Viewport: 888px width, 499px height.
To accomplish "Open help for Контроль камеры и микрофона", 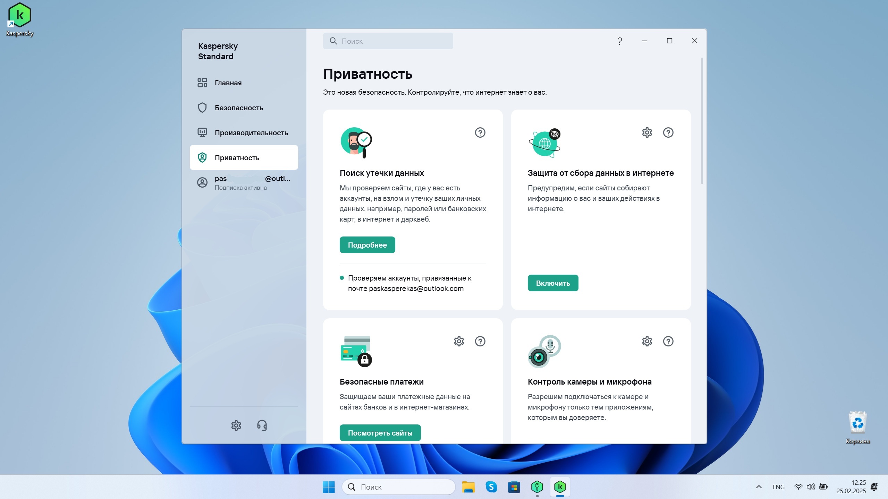I will pyautogui.click(x=668, y=341).
